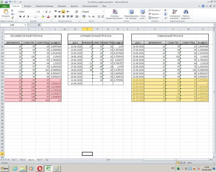Click the insert function fx icon
216x172 pixels.
pyautogui.click(x=39, y=25)
